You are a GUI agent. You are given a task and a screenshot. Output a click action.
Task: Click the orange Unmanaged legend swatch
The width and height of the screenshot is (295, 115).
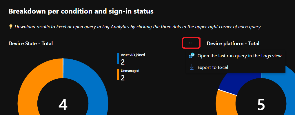[118, 74]
